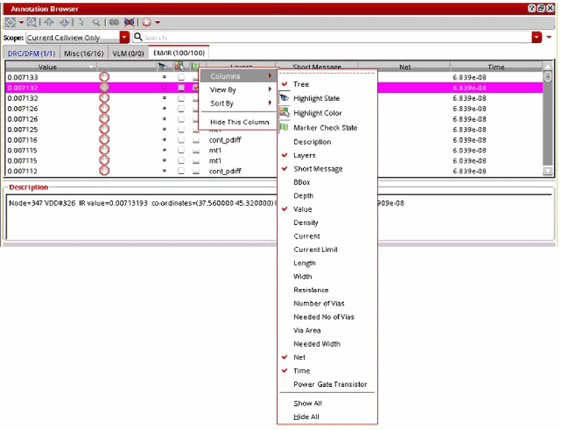The image size is (561, 430).
Task: Enable the Current Limit column option
Action: click(316, 250)
